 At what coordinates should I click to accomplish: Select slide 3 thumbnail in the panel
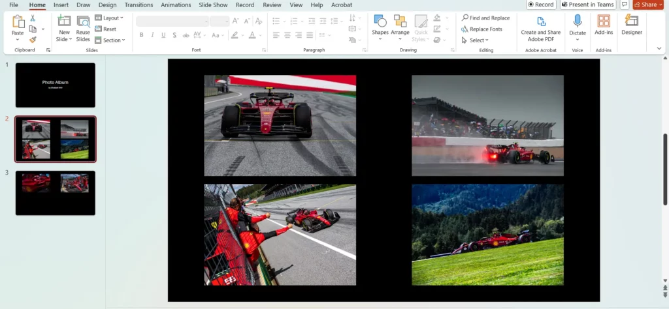[x=55, y=192]
